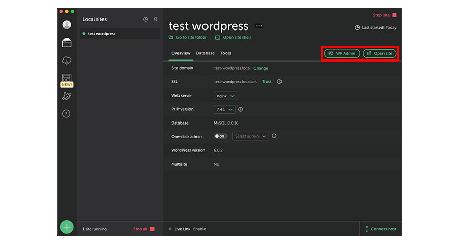Click the recent sites clock icon

click(145, 19)
